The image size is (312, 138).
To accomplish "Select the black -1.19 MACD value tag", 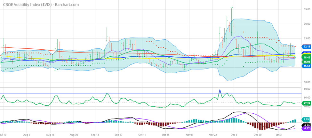I will tap(306, 125).
